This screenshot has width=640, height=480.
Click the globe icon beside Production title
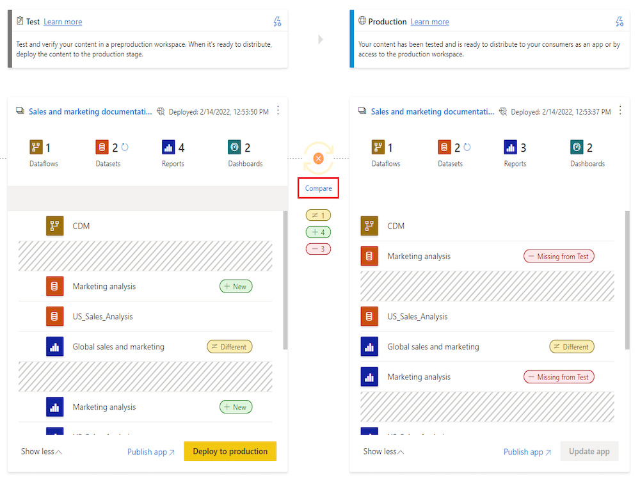point(362,20)
